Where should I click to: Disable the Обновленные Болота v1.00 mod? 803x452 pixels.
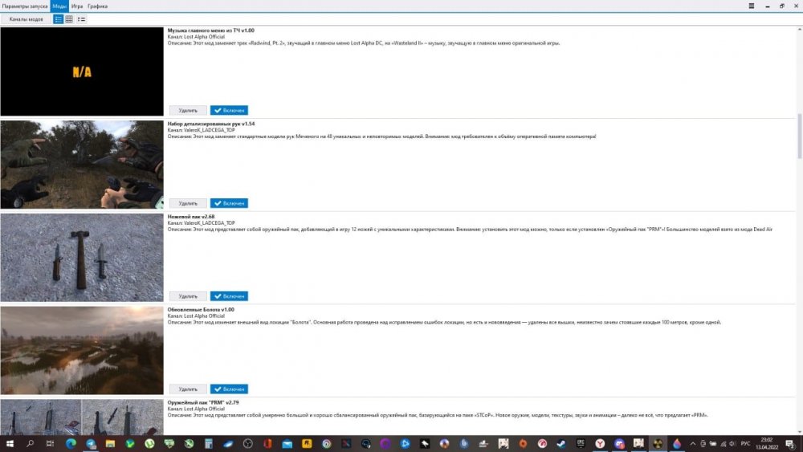(229, 389)
